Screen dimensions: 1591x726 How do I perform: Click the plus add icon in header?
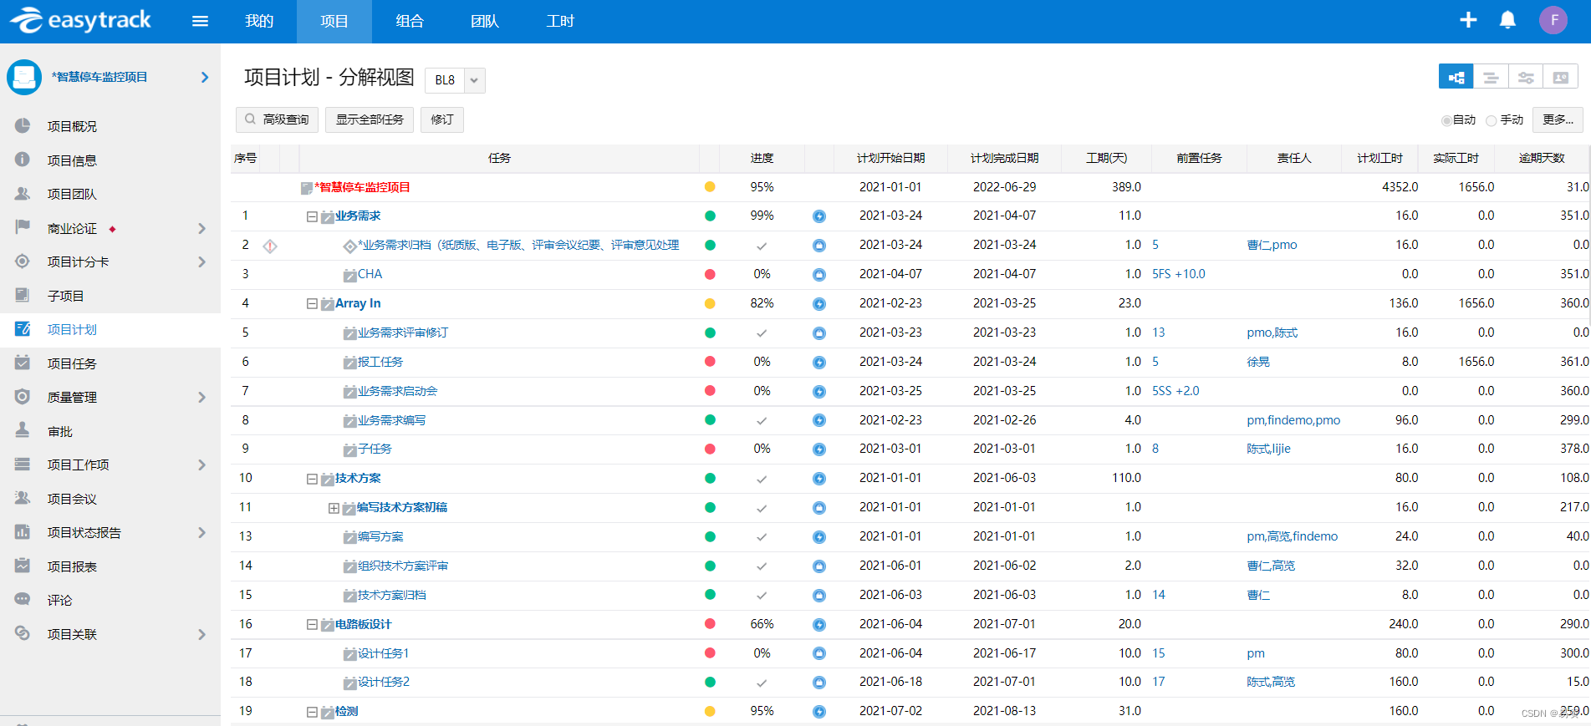pyautogui.click(x=1468, y=20)
